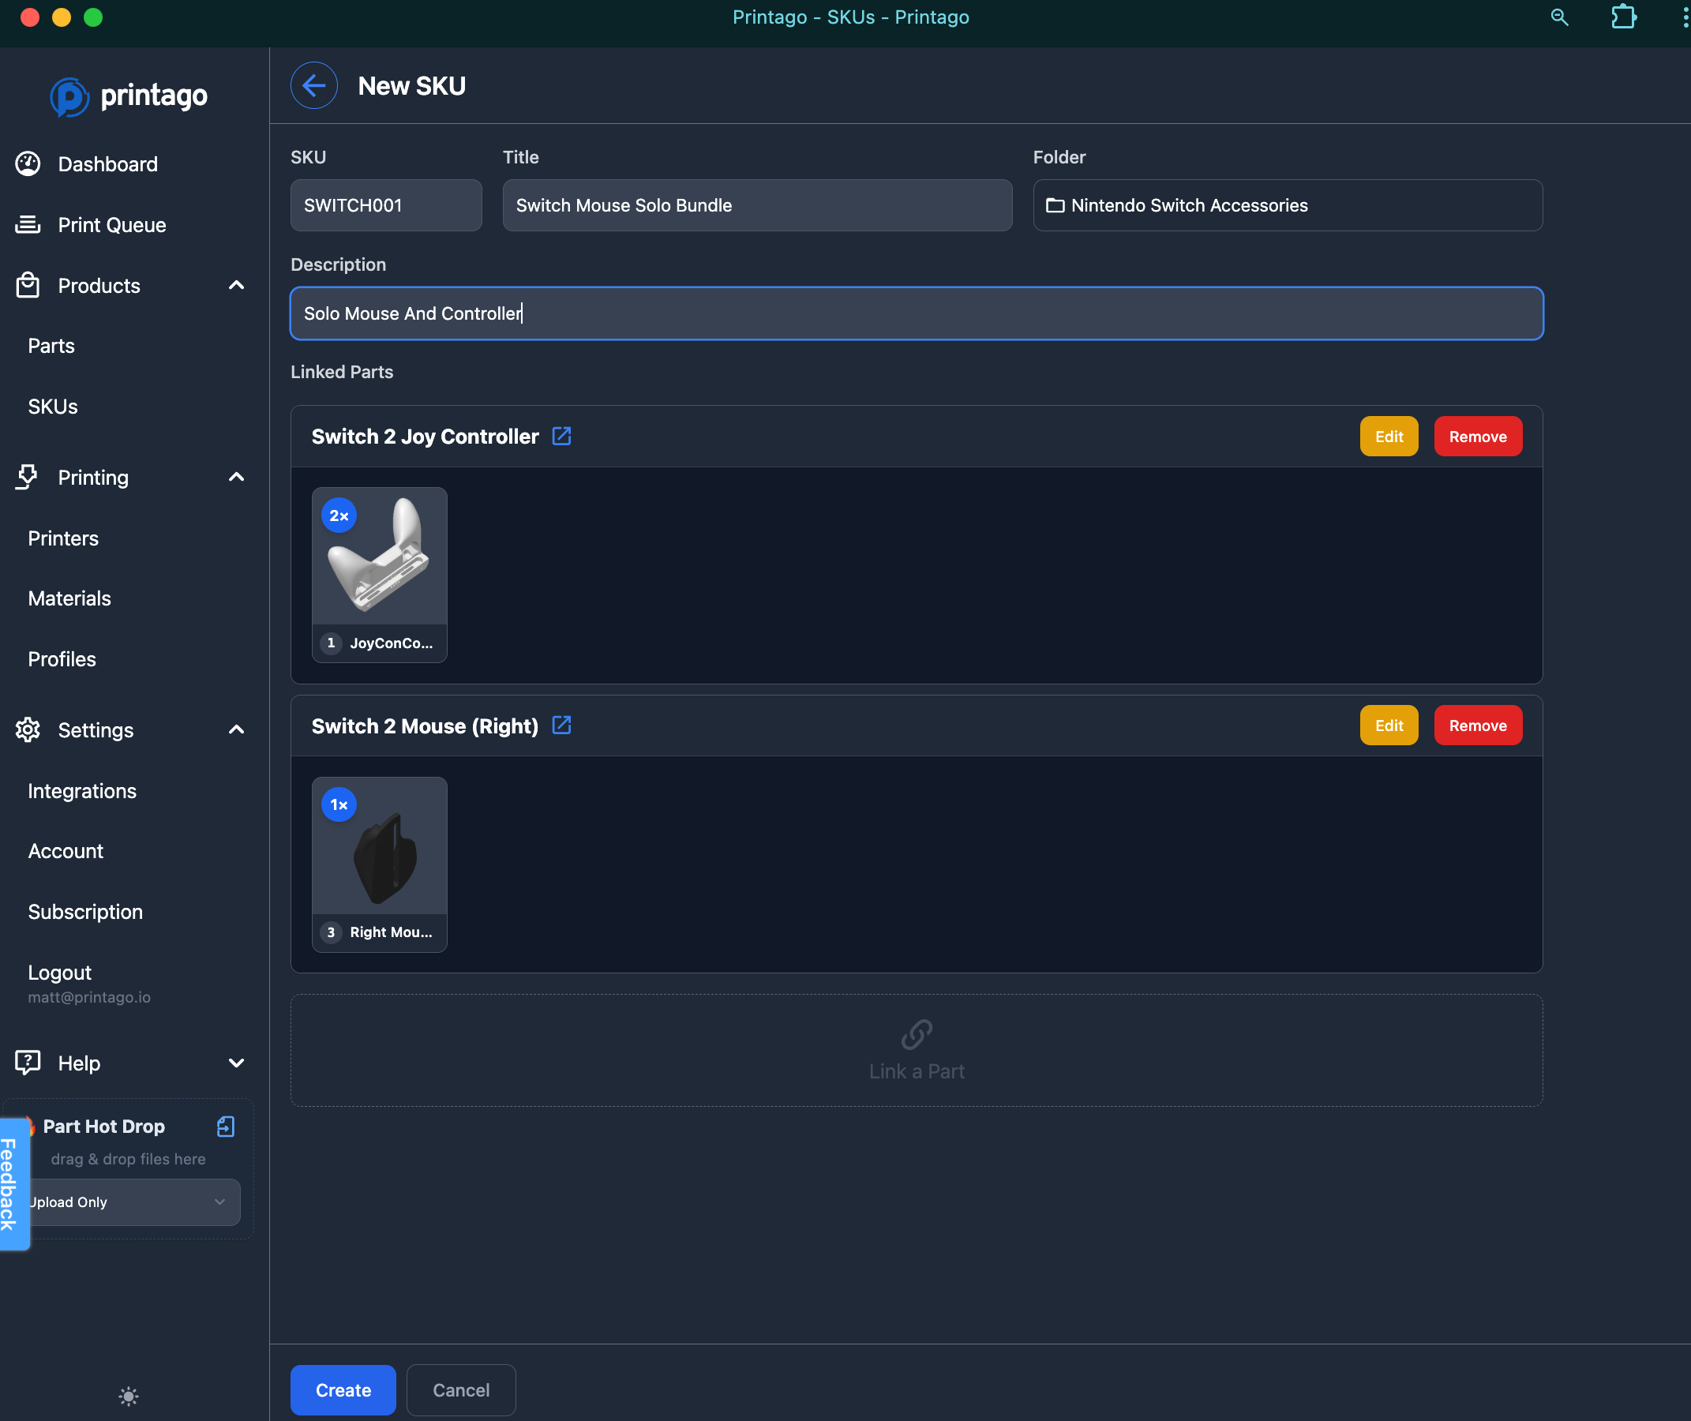The height and width of the screenshot is (1421, 1691).
Task: Click the JoyConCo thumbnail
Action: (379, 556)
